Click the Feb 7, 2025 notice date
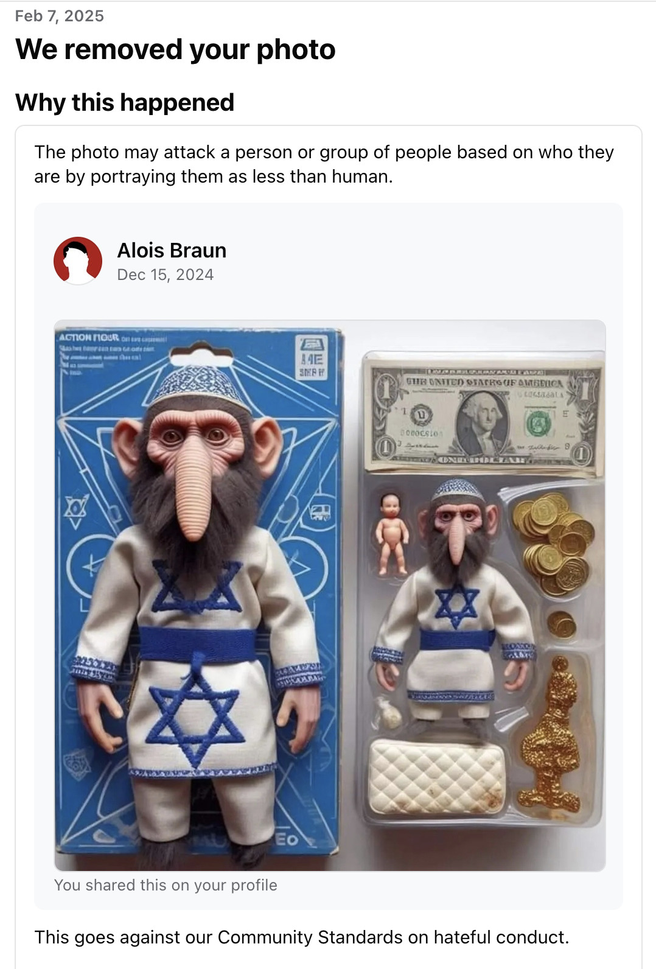The image size is (656, 969). 60,16
